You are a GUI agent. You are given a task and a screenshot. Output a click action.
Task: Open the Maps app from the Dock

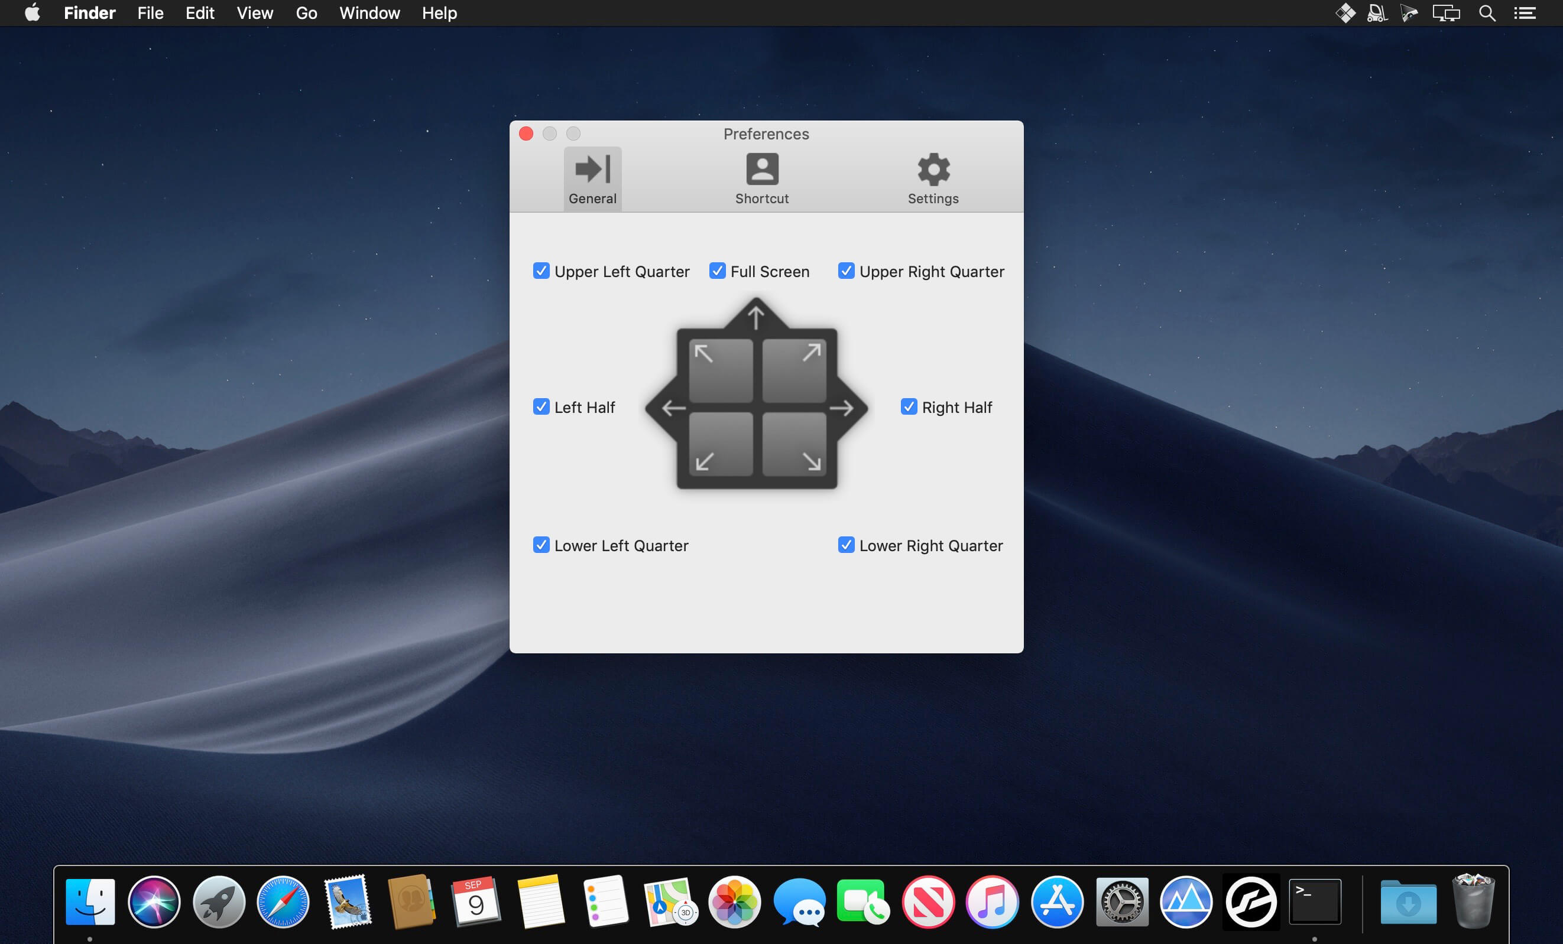pos(670,902)
